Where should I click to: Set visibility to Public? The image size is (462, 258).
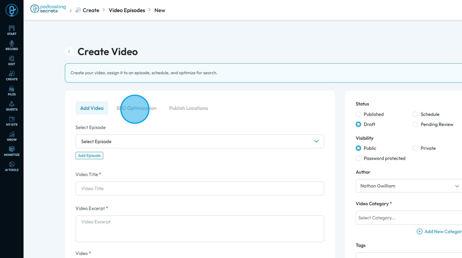(x=358, y=148)
